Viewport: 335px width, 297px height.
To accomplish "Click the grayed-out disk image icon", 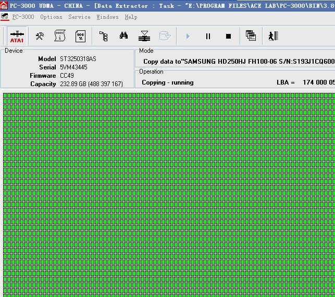I will click(x=165, y=36).
